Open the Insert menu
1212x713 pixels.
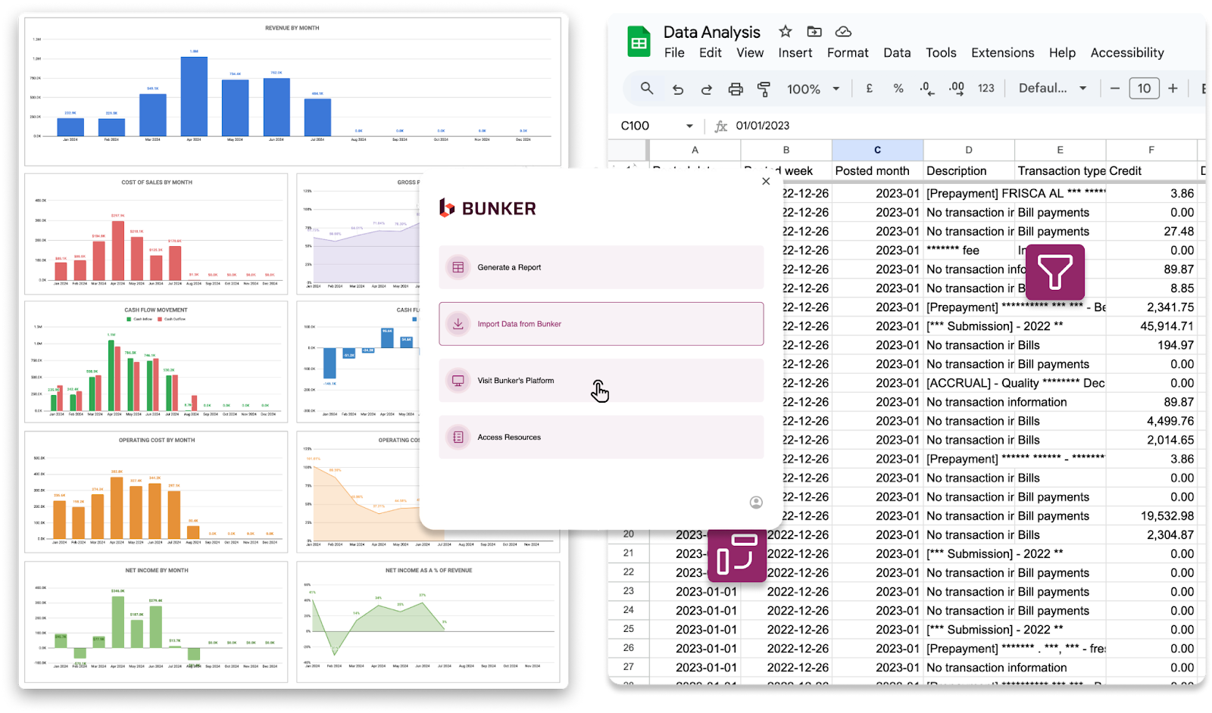click(x=795, y=53)
